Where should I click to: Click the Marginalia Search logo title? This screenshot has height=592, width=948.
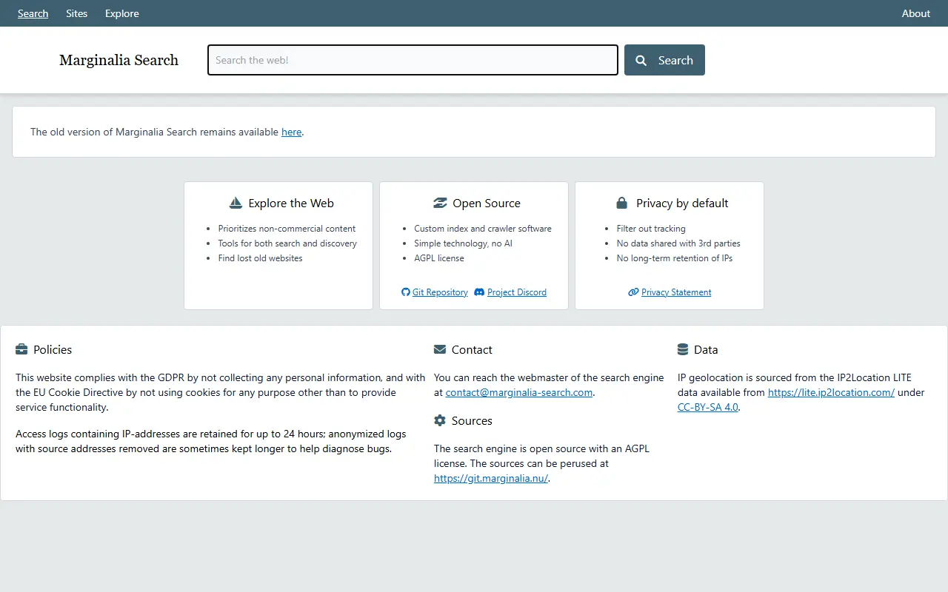click(x=118, y=60)
